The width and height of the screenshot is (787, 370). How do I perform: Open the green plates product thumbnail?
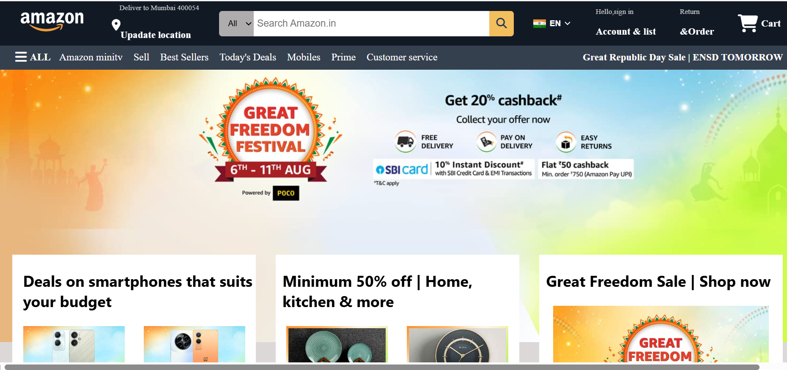click(x=337, y=344)
